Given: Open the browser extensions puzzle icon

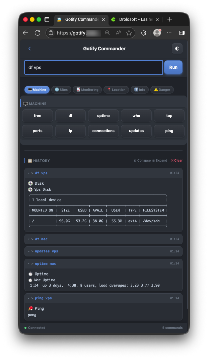Looking at the screenshot, I should (x=143, y=33).
